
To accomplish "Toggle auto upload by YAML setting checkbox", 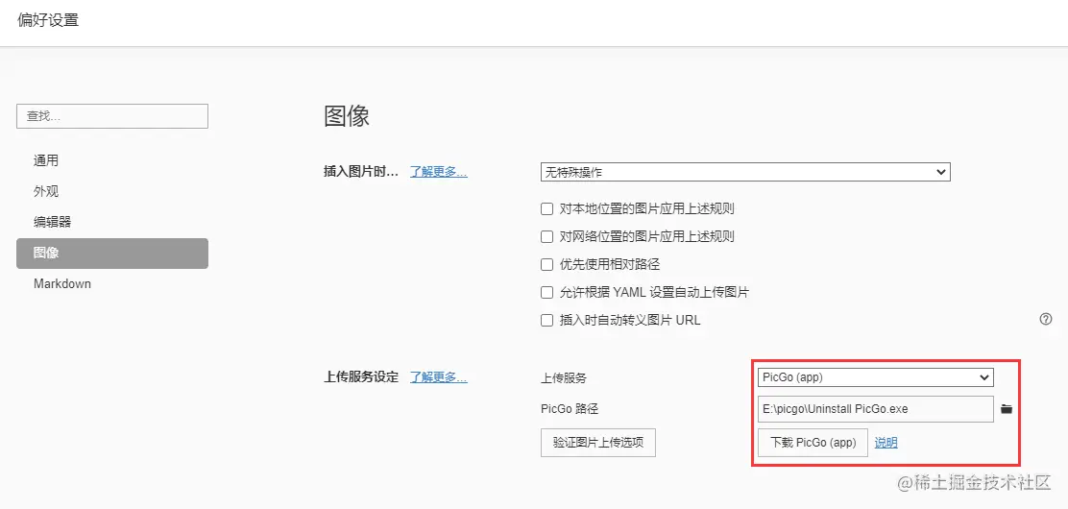I will (546, 292).
